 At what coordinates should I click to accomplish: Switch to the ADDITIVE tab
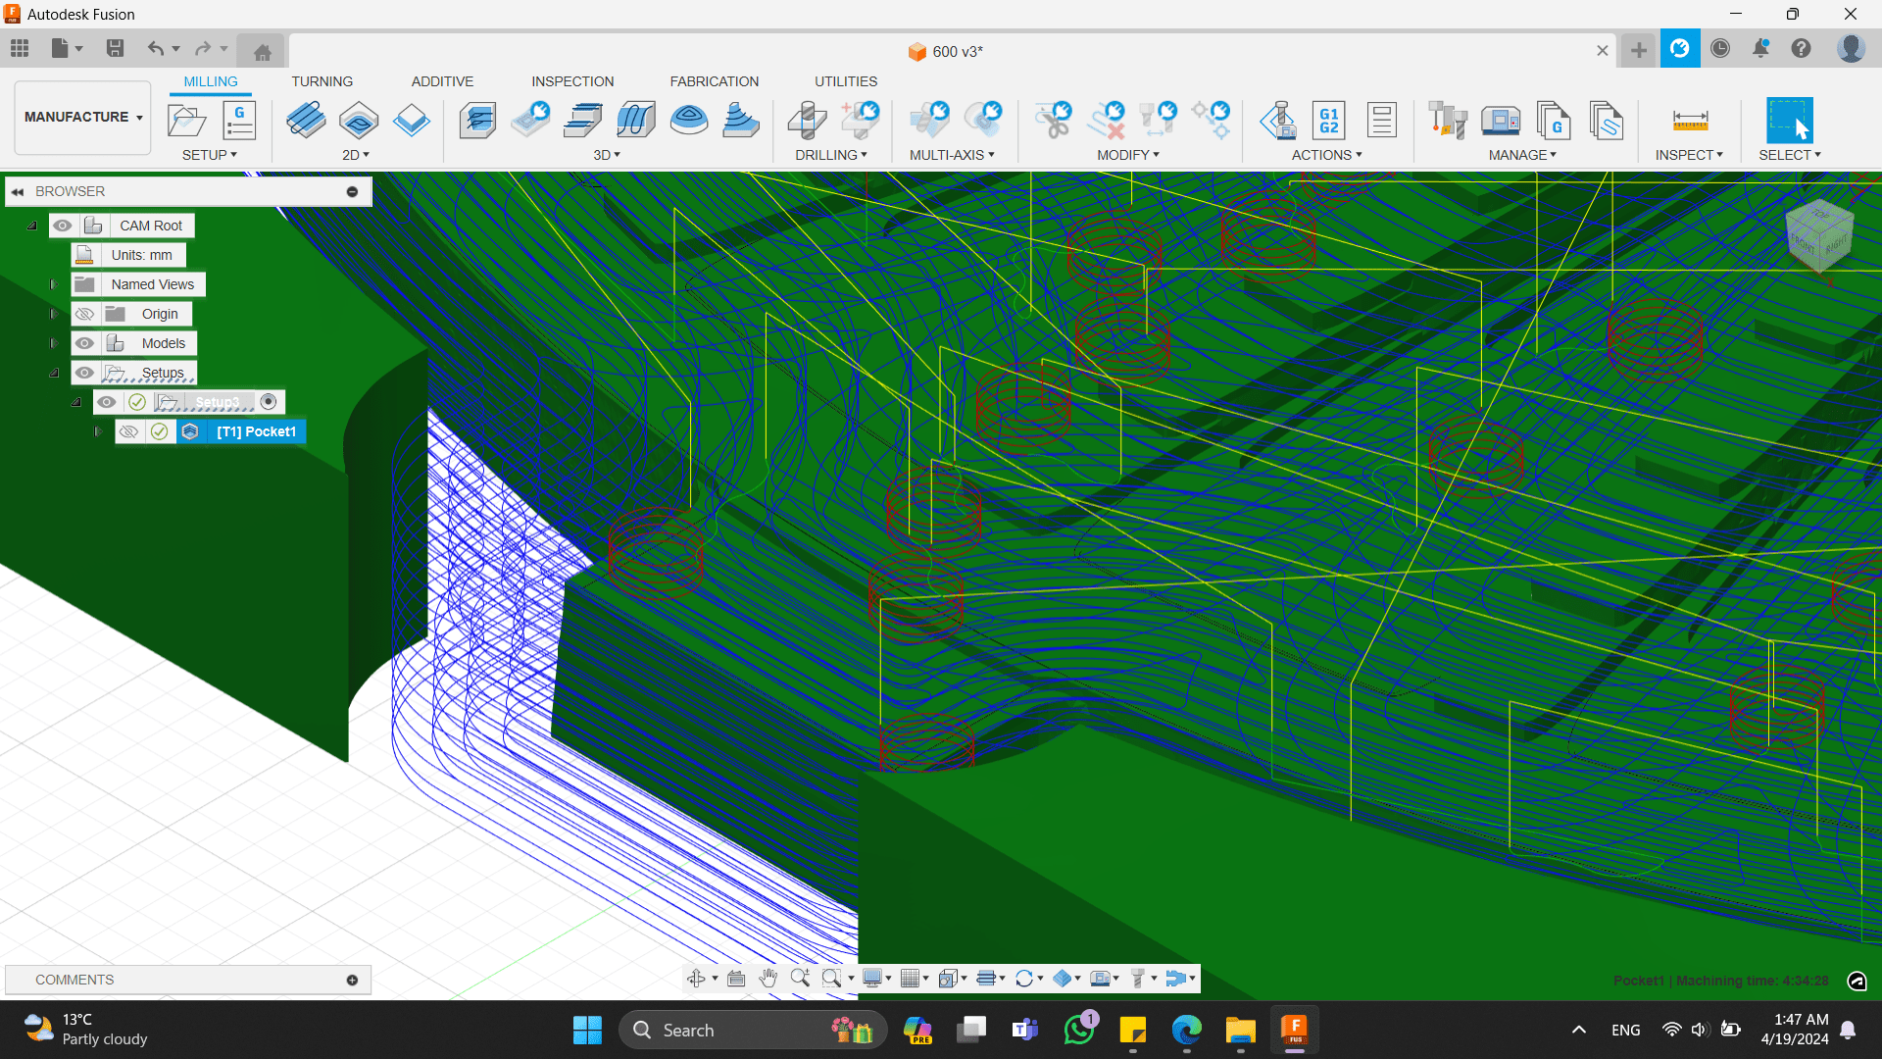click(442, 81)
